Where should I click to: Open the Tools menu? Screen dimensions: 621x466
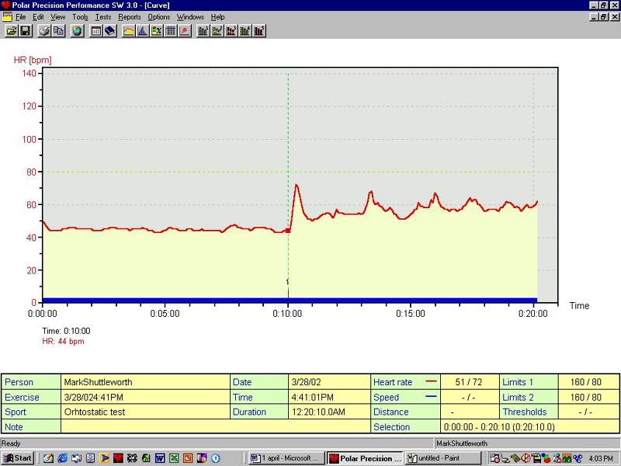[x=80, y=17]
